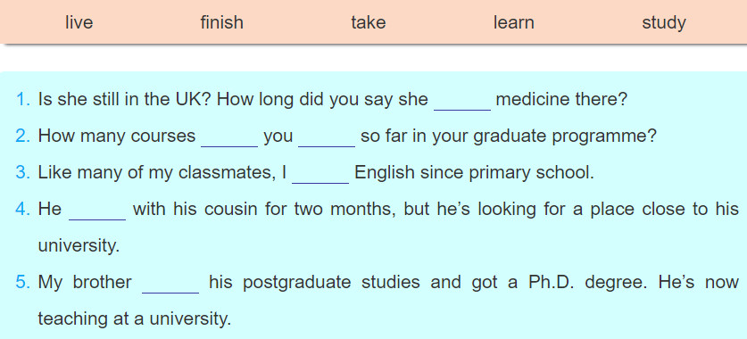
Task: Select "learn" in the word bank
Action: click(x=513, y=22)
